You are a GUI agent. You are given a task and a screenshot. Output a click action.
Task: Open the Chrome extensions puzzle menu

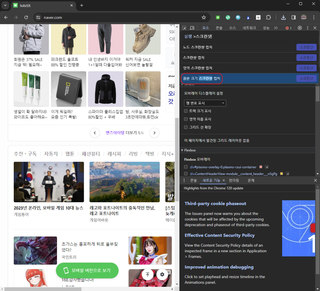[x=268, y=18]
